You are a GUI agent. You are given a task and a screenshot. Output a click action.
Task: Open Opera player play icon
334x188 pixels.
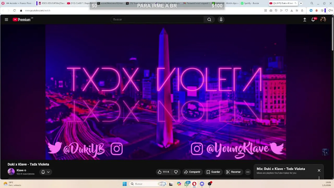point(281,10)
